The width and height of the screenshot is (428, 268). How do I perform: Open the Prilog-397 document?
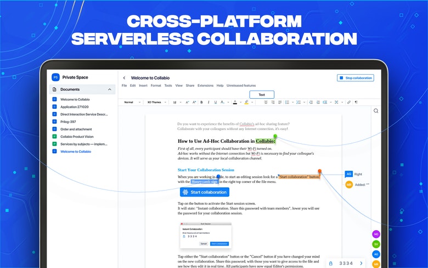tap(68, 121)
